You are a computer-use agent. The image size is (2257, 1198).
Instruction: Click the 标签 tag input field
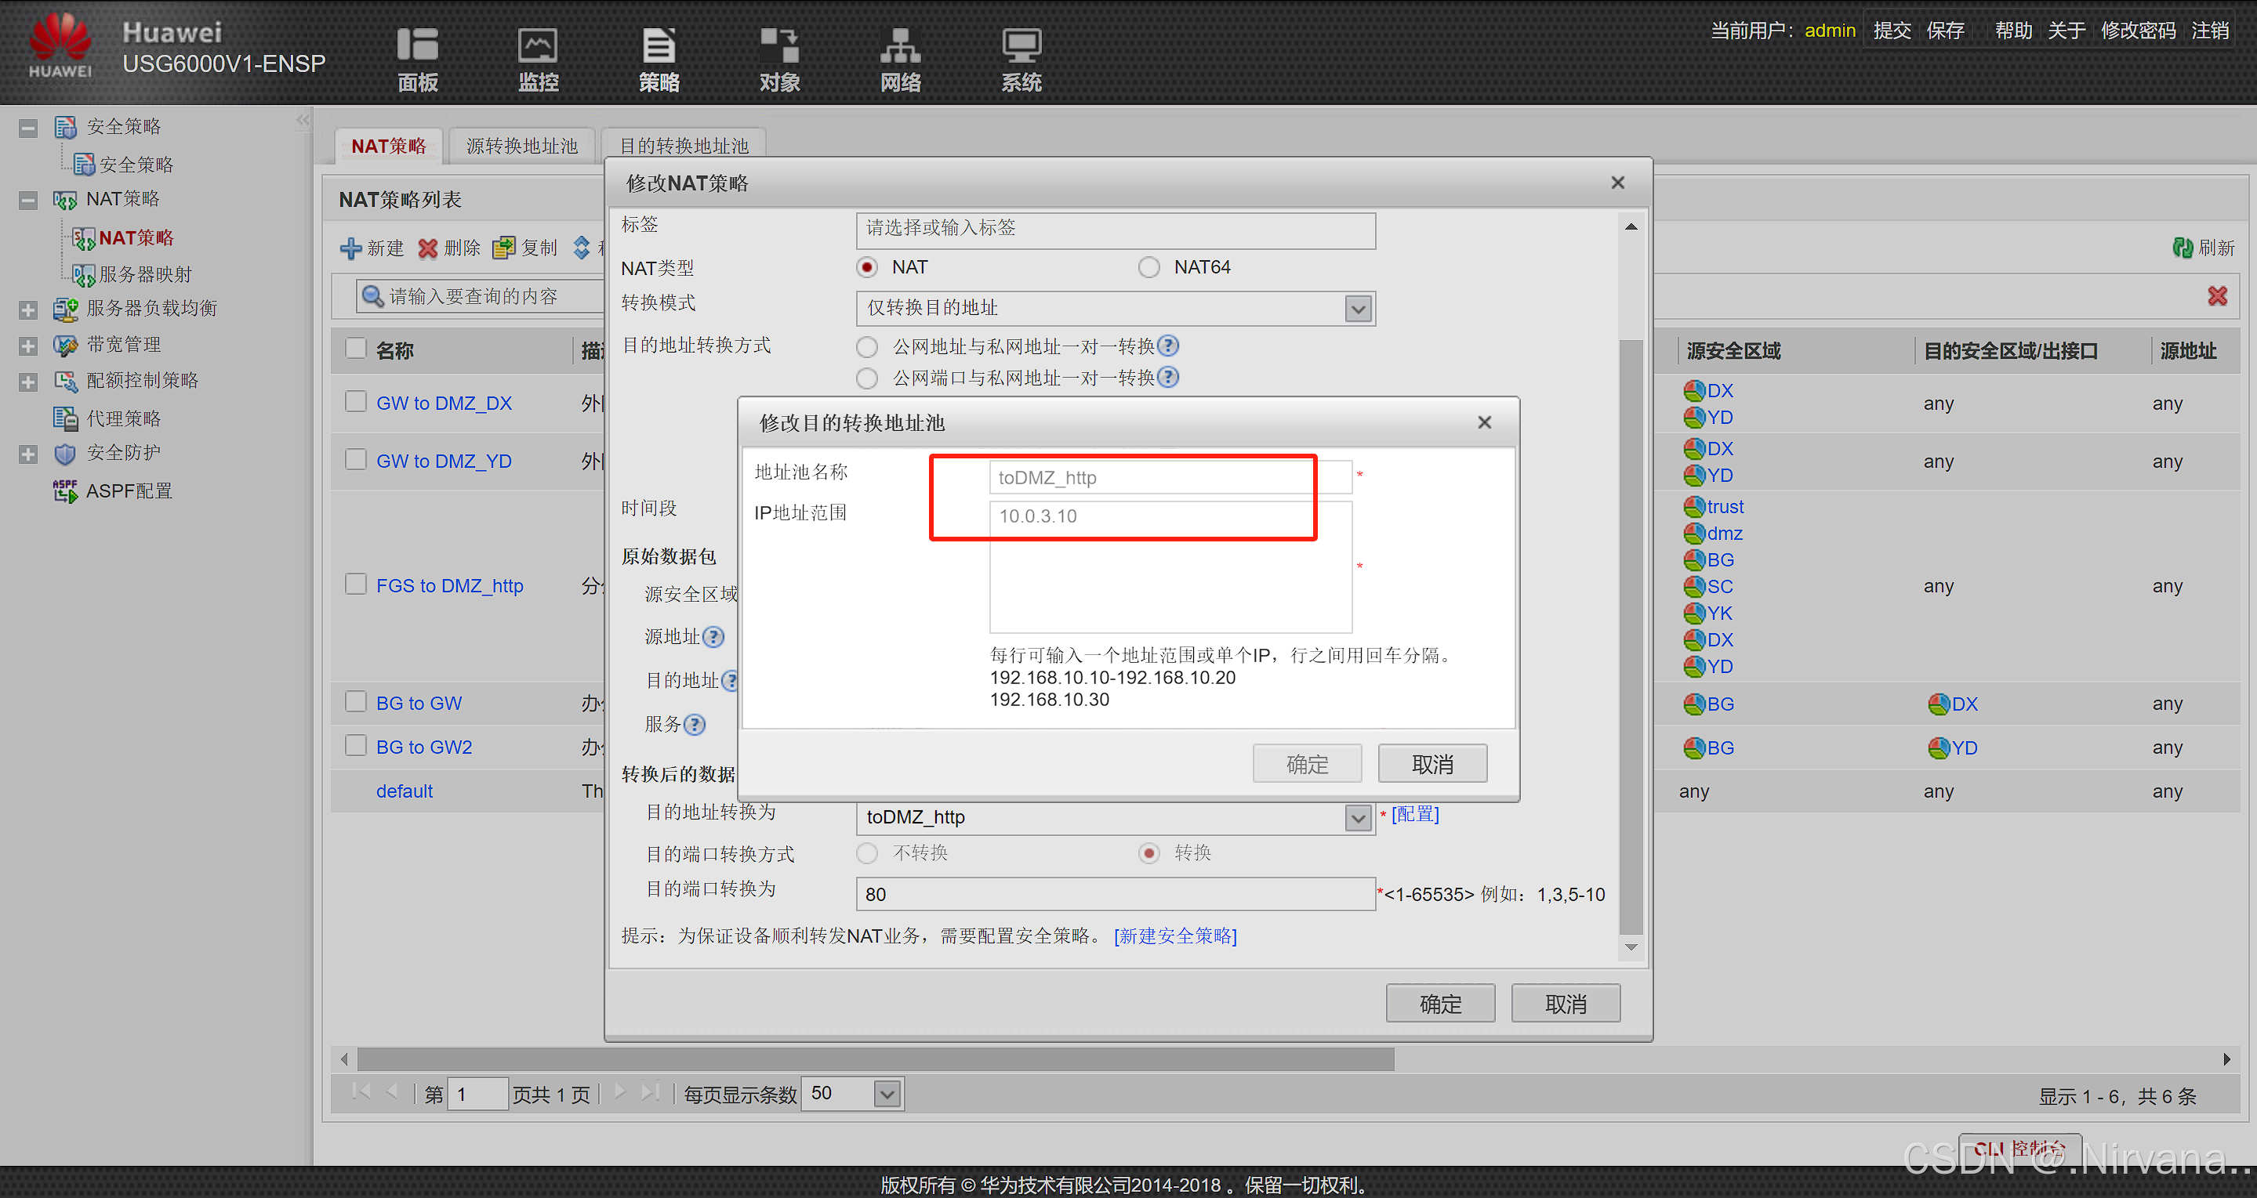pyautogui.click(x=1115, y=230)
